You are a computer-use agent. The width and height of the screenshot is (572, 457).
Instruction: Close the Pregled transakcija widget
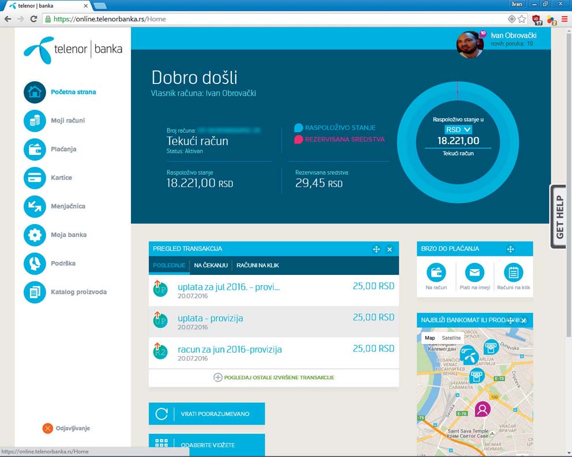[390, 250]
